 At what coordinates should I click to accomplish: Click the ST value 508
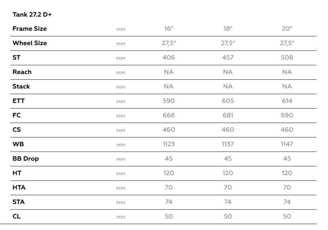tap(287, 57)
